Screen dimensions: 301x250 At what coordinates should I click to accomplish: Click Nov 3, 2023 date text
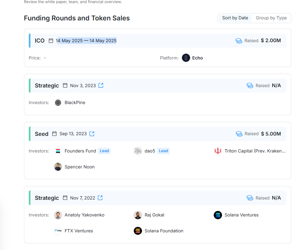[x=83, y=85]
